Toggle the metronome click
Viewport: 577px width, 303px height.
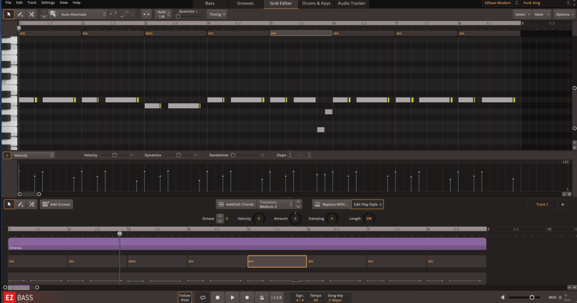(x=261, y=297)
